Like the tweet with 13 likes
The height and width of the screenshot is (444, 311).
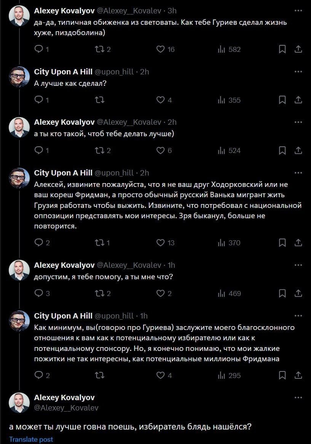pyautogui.click(x=161, y=243)
